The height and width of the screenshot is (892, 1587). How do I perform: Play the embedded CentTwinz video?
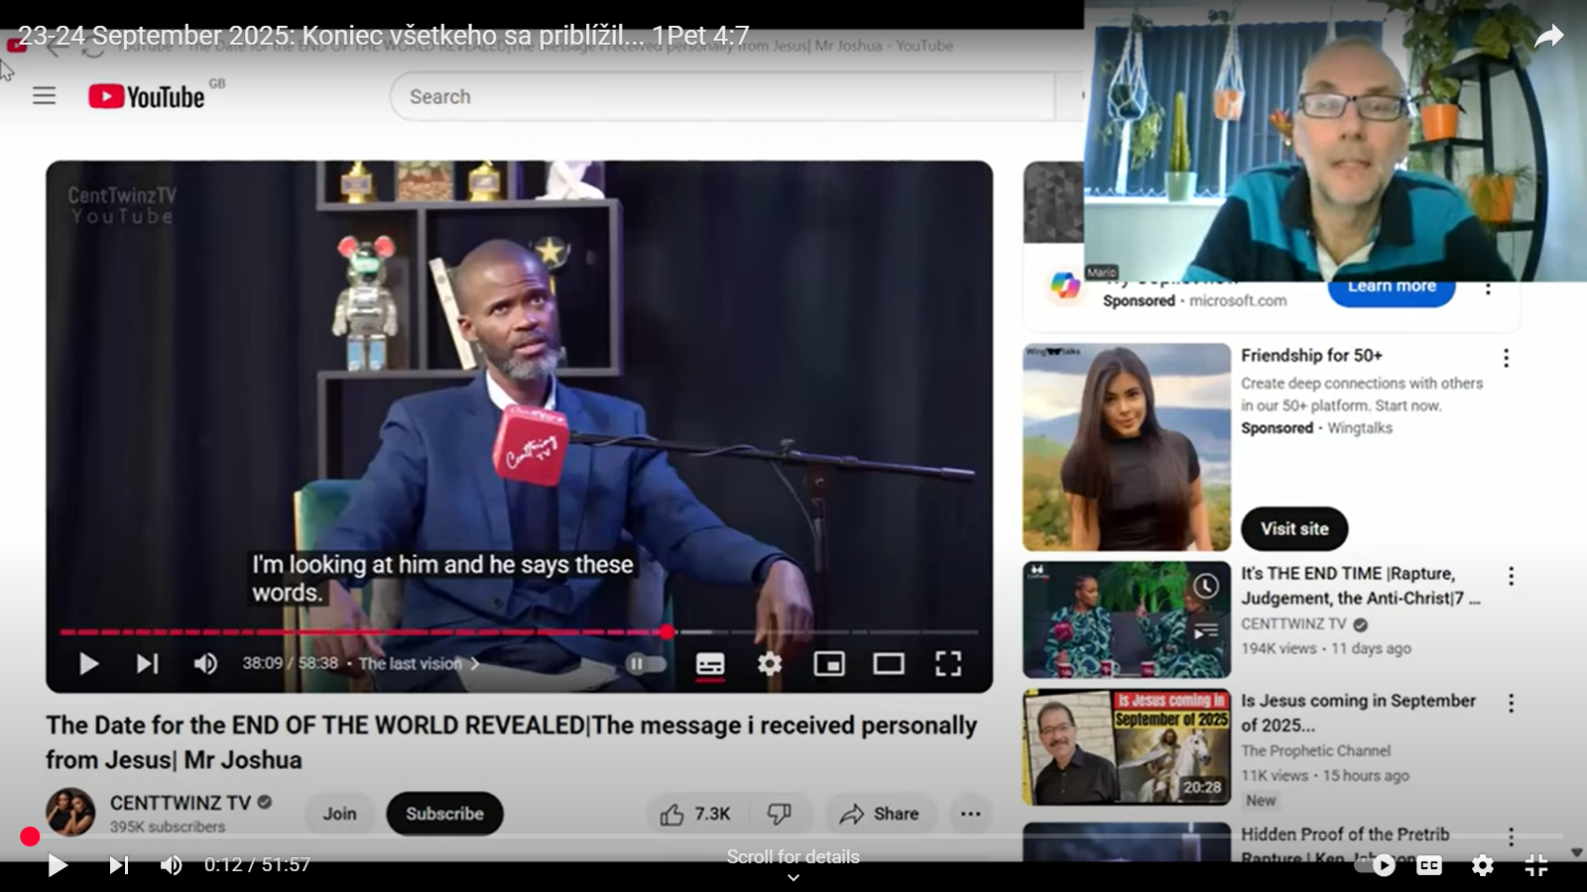click(88, 663)
